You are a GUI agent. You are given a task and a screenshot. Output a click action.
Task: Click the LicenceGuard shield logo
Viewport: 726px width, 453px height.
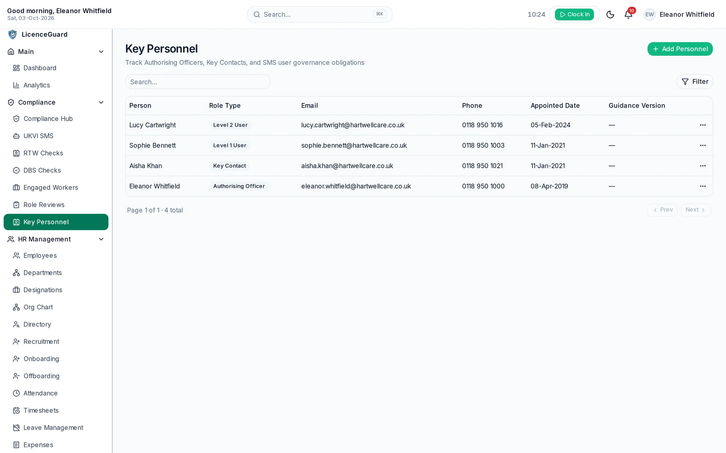coord(13,34)
